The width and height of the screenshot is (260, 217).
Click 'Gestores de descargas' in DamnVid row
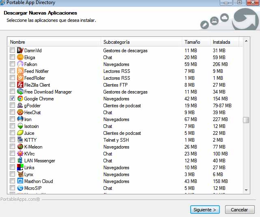tap(125, 51)
